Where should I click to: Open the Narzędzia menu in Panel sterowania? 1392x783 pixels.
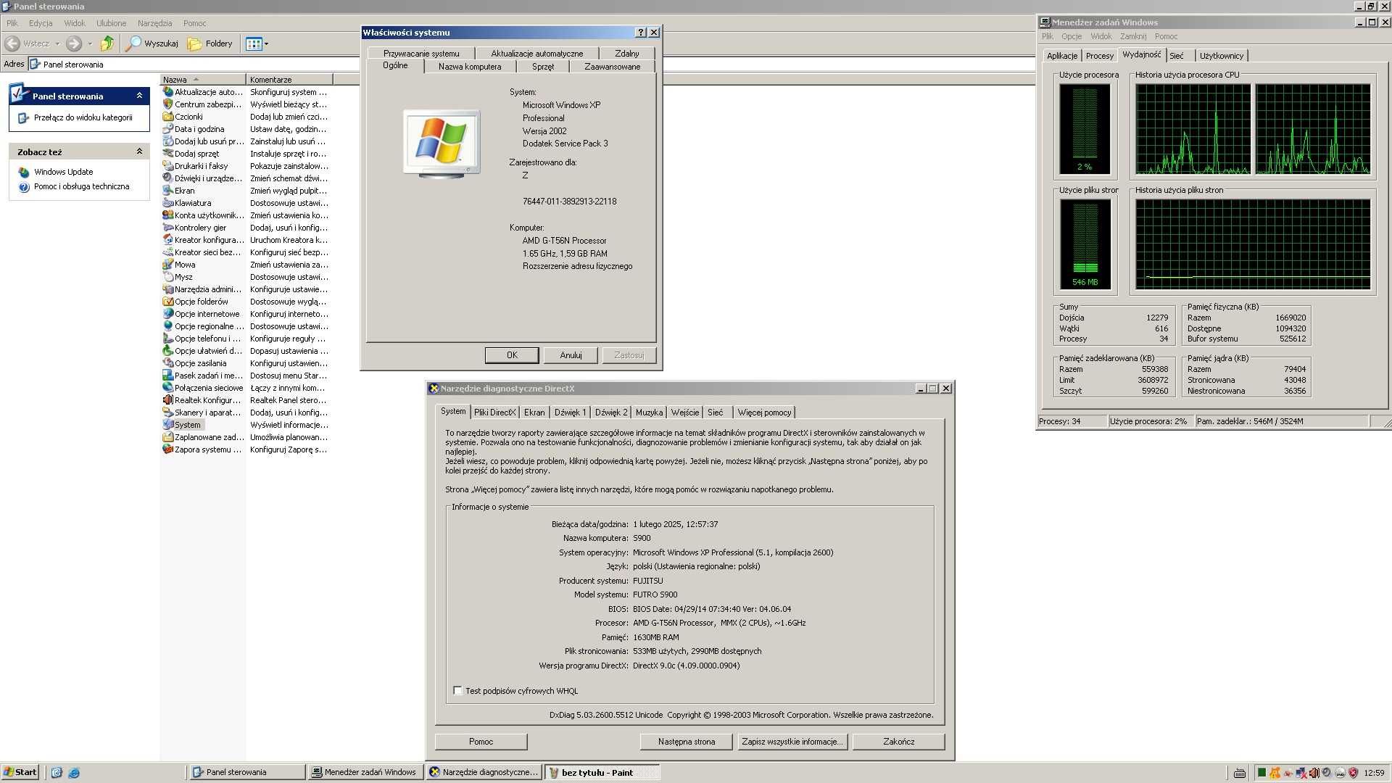pyautogui.click(x=154, y=23)
